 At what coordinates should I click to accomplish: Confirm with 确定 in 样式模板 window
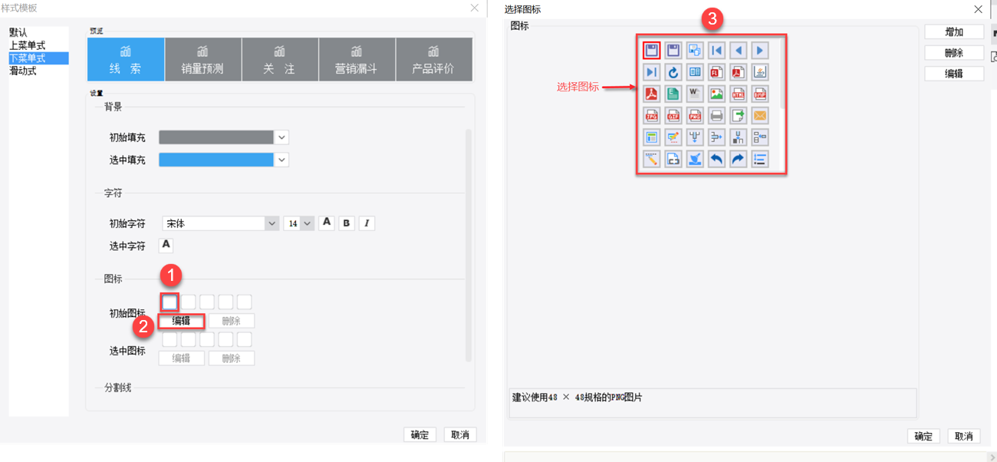[420, 434]
